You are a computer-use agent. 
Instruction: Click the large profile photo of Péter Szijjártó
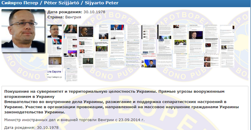pyautogui.click(x=23, y=30)
